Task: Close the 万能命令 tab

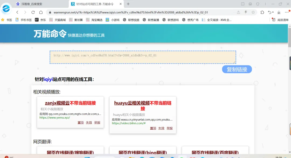Action: pyautogui.click(x=120, y=4)
